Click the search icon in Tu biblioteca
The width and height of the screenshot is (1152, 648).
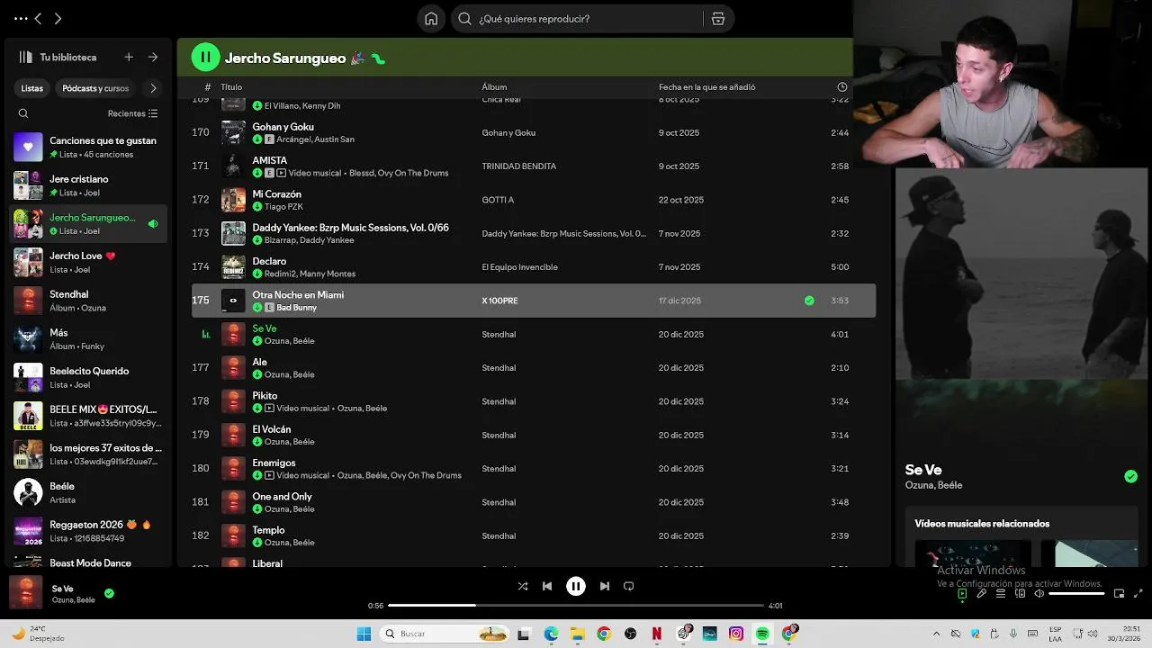[x=23, y=113]
